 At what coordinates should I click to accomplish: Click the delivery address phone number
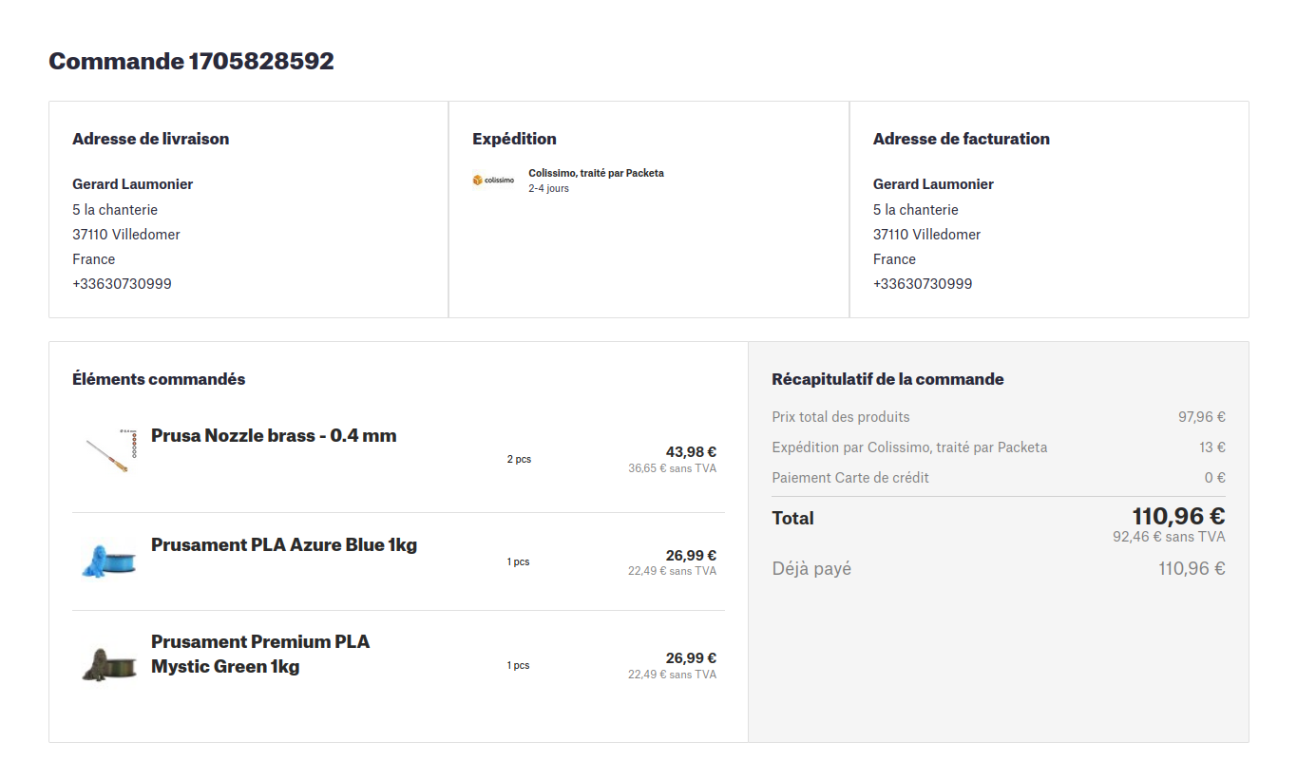pos(122,284)
